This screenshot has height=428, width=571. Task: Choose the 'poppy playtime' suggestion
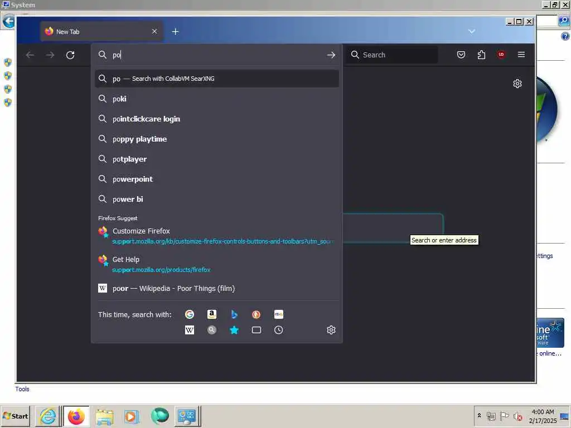[x=217, y=139]
